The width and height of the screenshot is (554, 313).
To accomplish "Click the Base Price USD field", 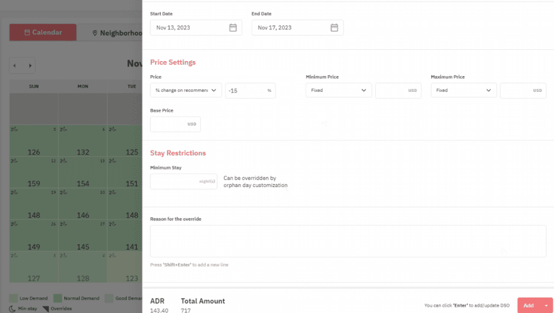I will (175, 124).
